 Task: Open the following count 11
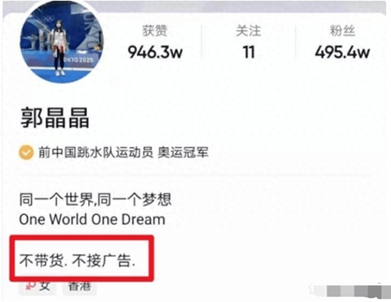click(x=248, y=52)
